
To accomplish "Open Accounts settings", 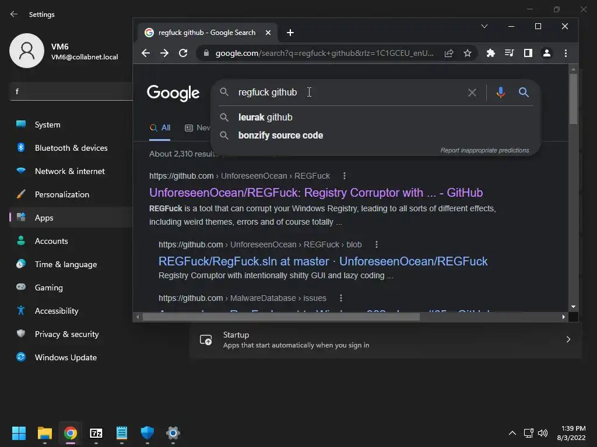I will [71, 241].
